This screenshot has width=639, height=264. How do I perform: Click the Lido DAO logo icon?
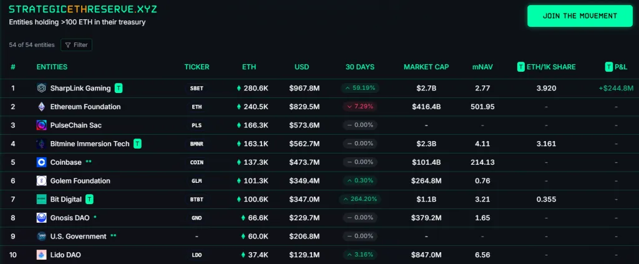(x=41, y=255)
